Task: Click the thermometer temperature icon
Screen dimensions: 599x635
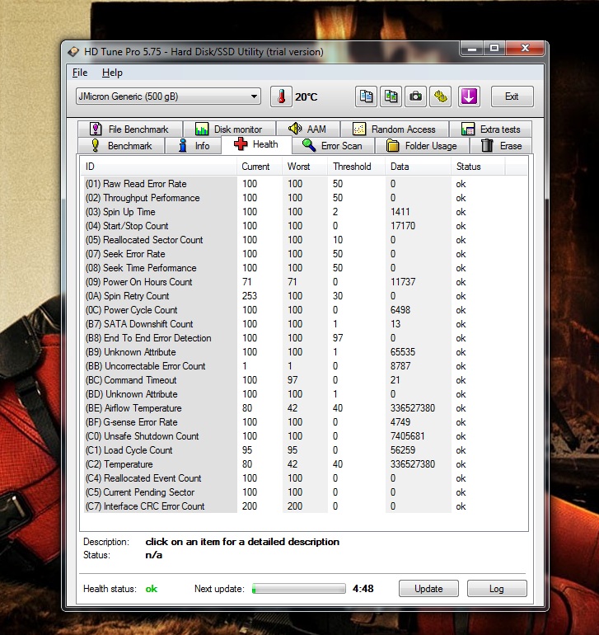Action: point(281,96)
